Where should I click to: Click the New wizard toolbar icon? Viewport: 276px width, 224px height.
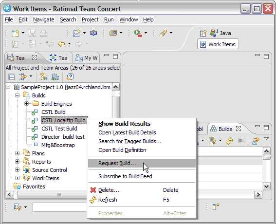pyautogui.click(x=15, y=33)
